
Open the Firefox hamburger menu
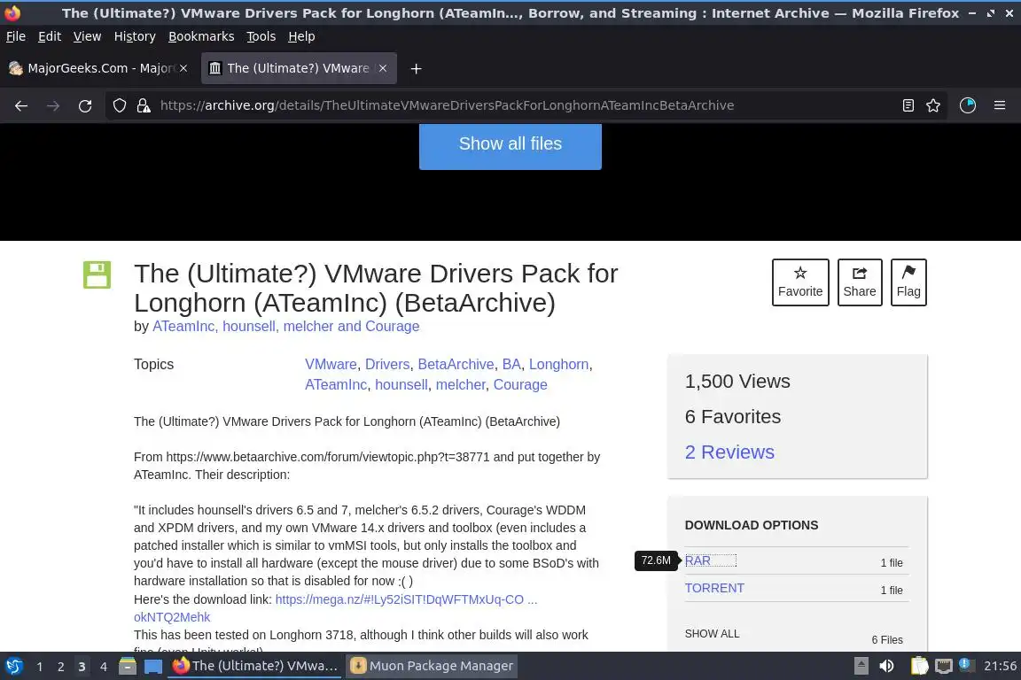1000,105
